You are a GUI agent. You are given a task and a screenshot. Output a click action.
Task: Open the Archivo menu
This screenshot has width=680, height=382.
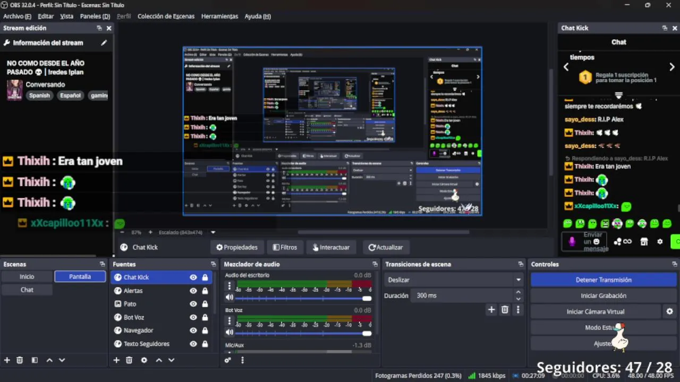point(17,16)
